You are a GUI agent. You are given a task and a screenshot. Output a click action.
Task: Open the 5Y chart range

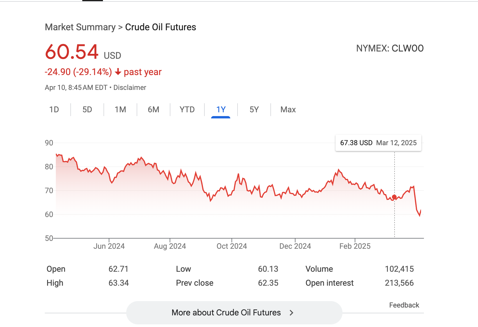click(x=254, y=109)
